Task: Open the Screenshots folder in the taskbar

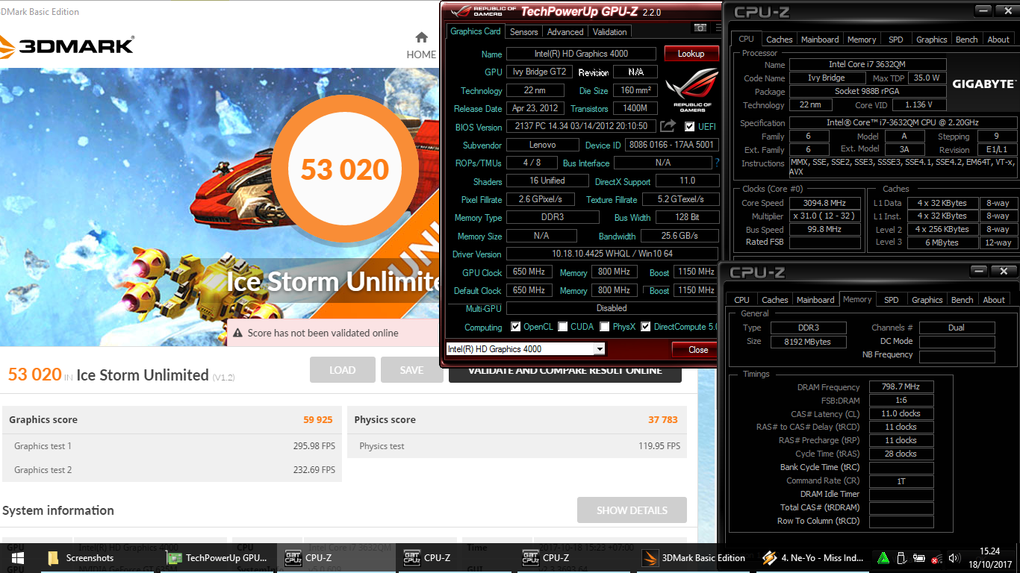Action: tap(82, 557)
